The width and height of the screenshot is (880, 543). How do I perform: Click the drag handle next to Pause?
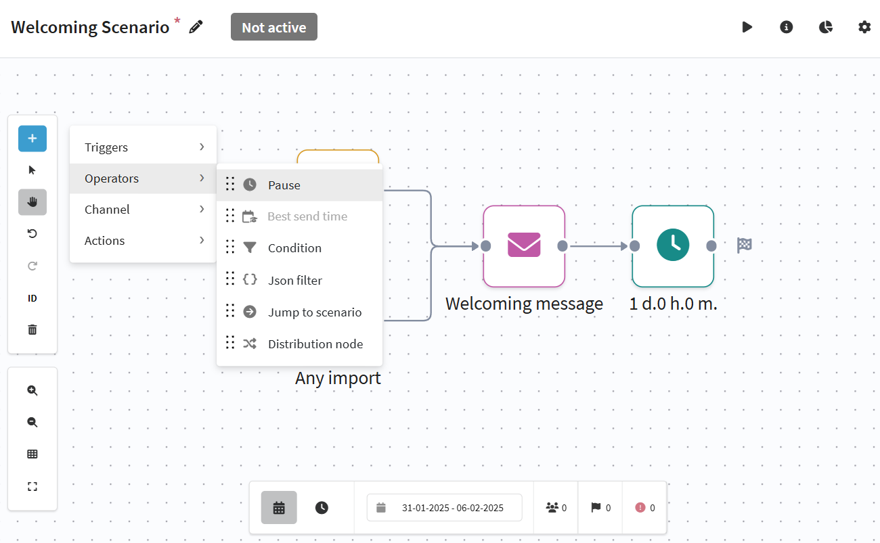pyautogui.click(x=230, y=184)
